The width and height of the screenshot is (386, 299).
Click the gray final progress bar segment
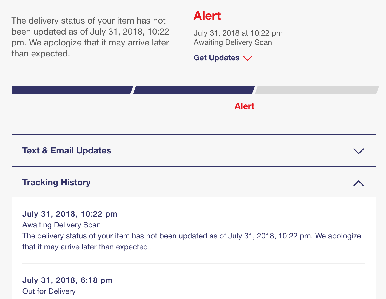click(316, 90)
